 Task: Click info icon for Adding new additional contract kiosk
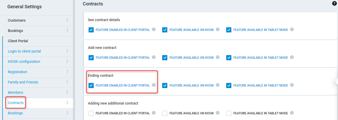coord(218,113)
